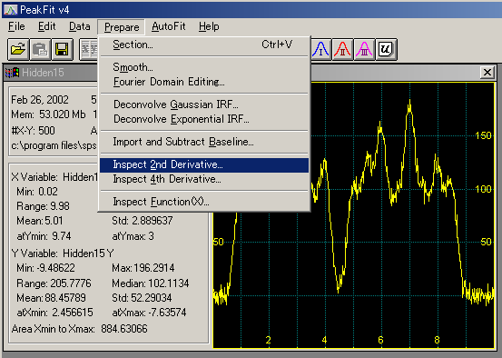Click the Open file folder icon
The image size is (502, 358).
pos(18,49)
